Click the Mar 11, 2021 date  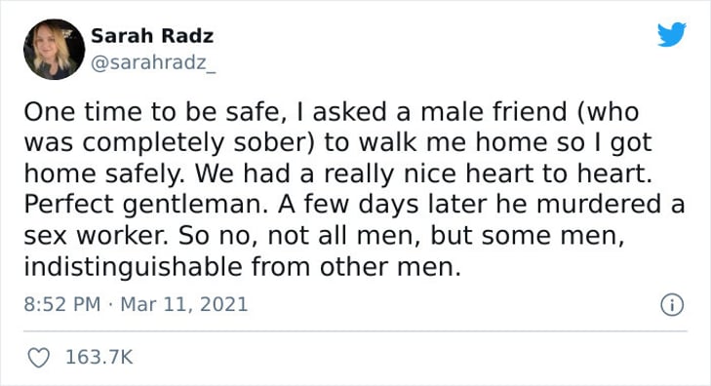(x=184, y=304)
